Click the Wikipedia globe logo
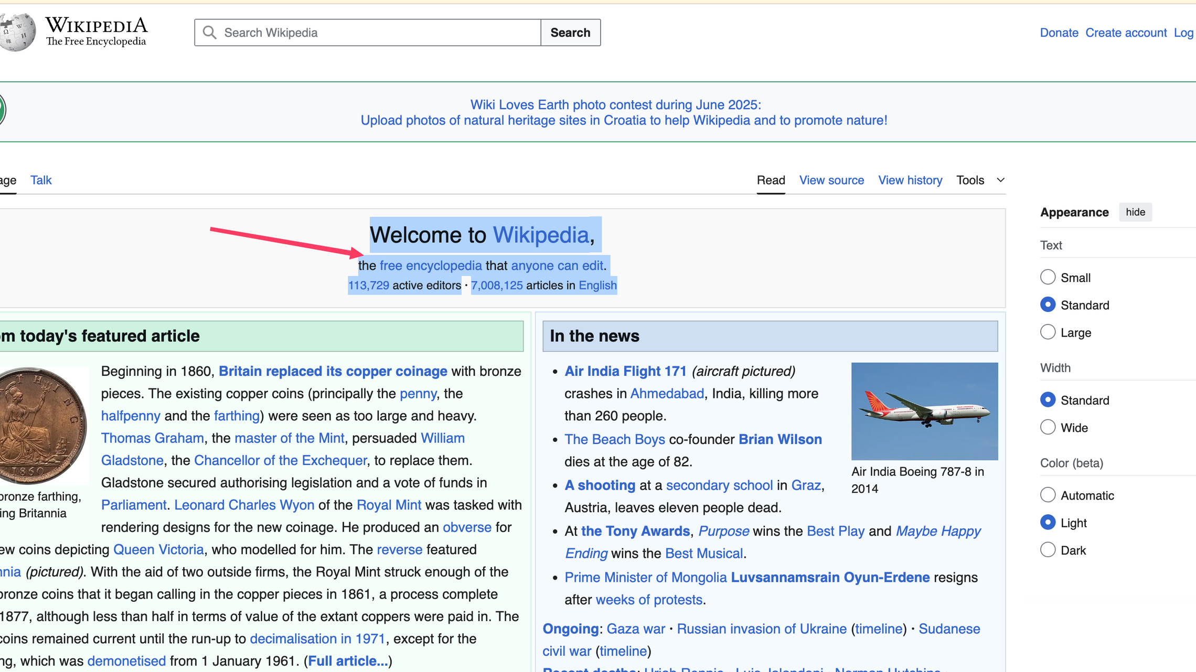The image size is (1196, 672). (17, 32)
